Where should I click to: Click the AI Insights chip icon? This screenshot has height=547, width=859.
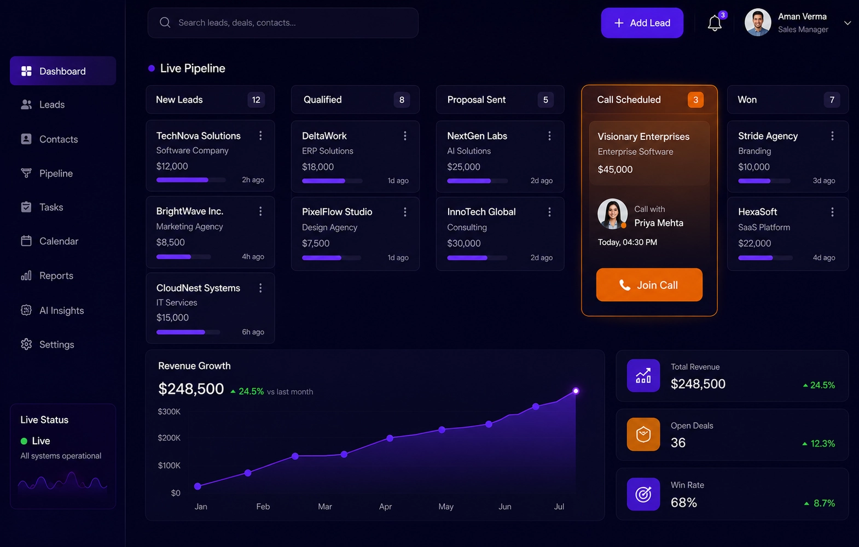pos(26,310)
